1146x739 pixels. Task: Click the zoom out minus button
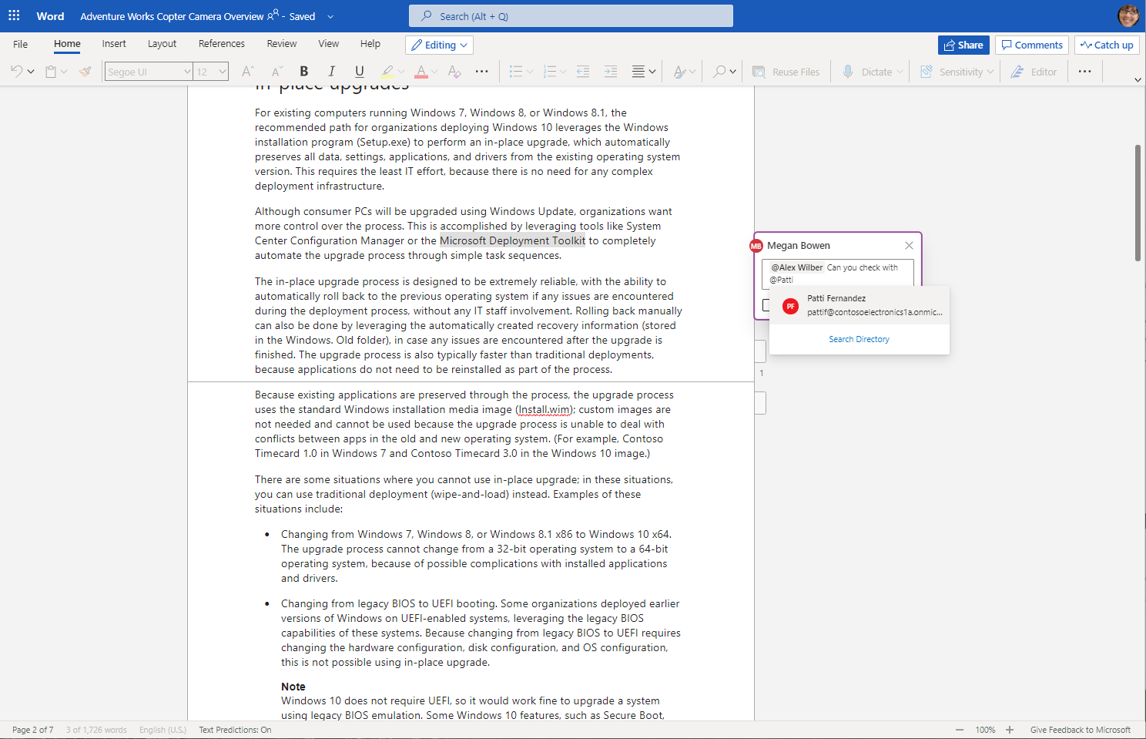point(960,730)
